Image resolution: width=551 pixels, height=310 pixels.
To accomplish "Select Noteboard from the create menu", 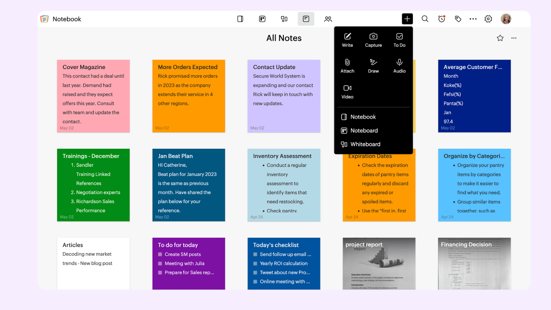I will coord(364,131).
